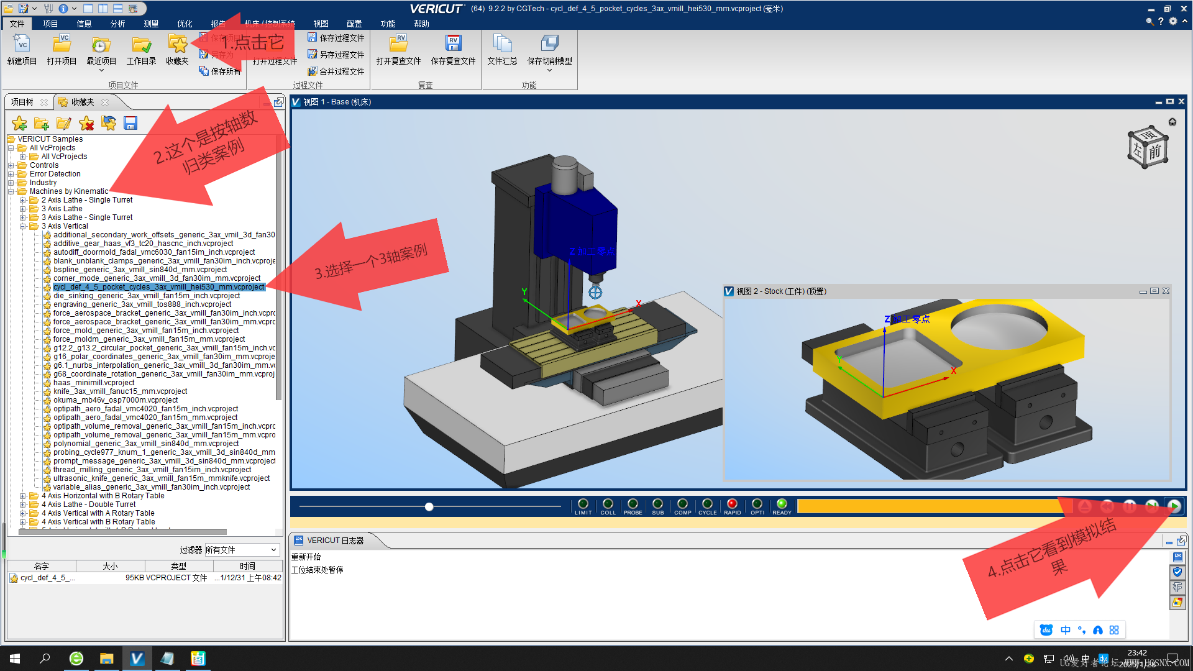The height and width of the screenshot is (671, 1193).
Task: Open the 项目 ribbon tab
Action: pyautogui.click(x=51, y=24)
